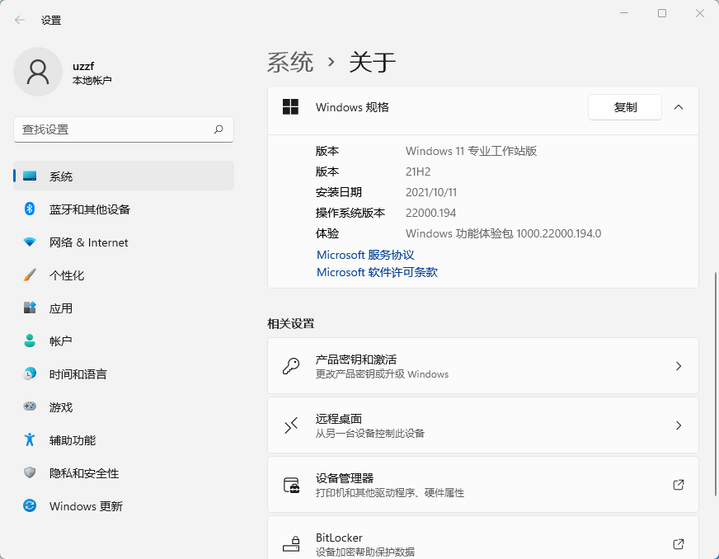Screen dimensions: 719x559
Task: Open the Microsoft 服务协议 link
Action: [365, 256]
